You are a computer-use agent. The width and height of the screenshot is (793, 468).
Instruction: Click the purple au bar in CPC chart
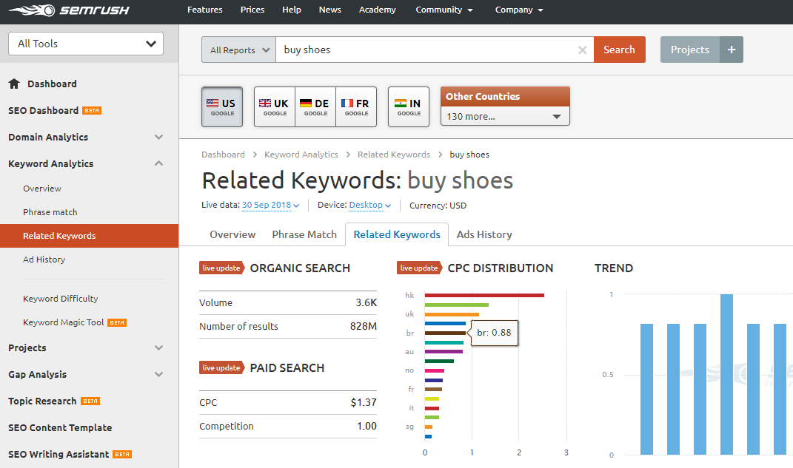[444, 351]
